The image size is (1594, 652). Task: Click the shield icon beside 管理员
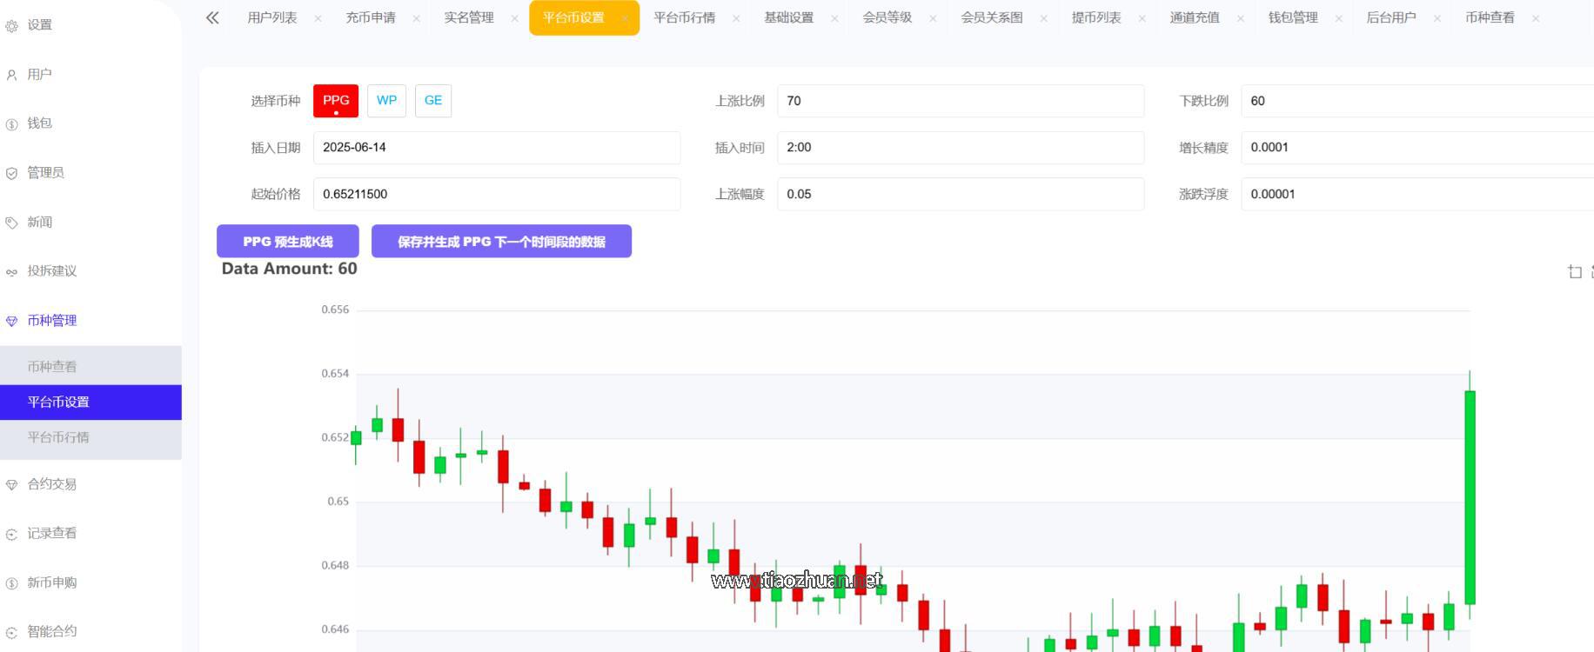11,174
